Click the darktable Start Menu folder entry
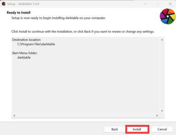This screenshot has height=135, width=176. (x=24, y=57)
